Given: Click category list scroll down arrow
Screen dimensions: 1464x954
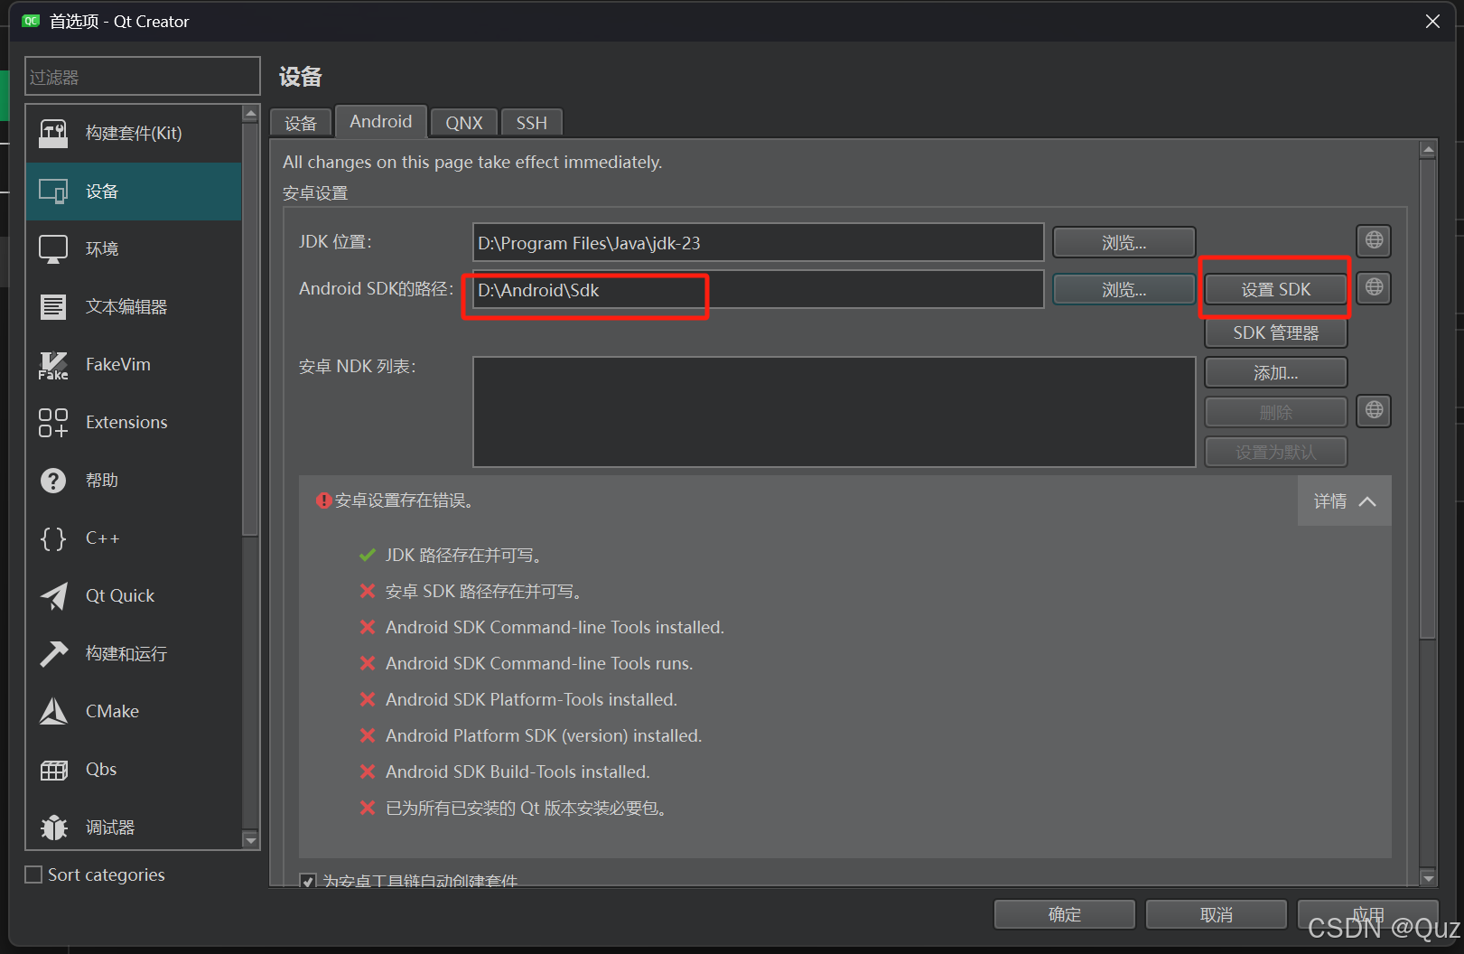Looking at the screenshot, I should [251, 840].
